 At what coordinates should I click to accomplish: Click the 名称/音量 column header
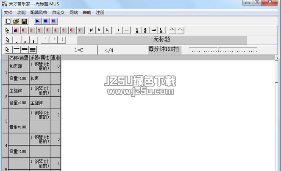click(19, 57)
